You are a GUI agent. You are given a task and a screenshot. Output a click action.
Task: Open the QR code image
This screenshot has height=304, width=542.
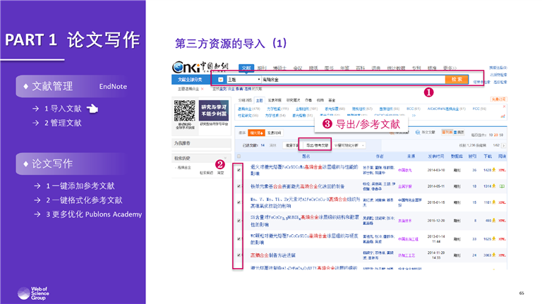click(185, 111)
